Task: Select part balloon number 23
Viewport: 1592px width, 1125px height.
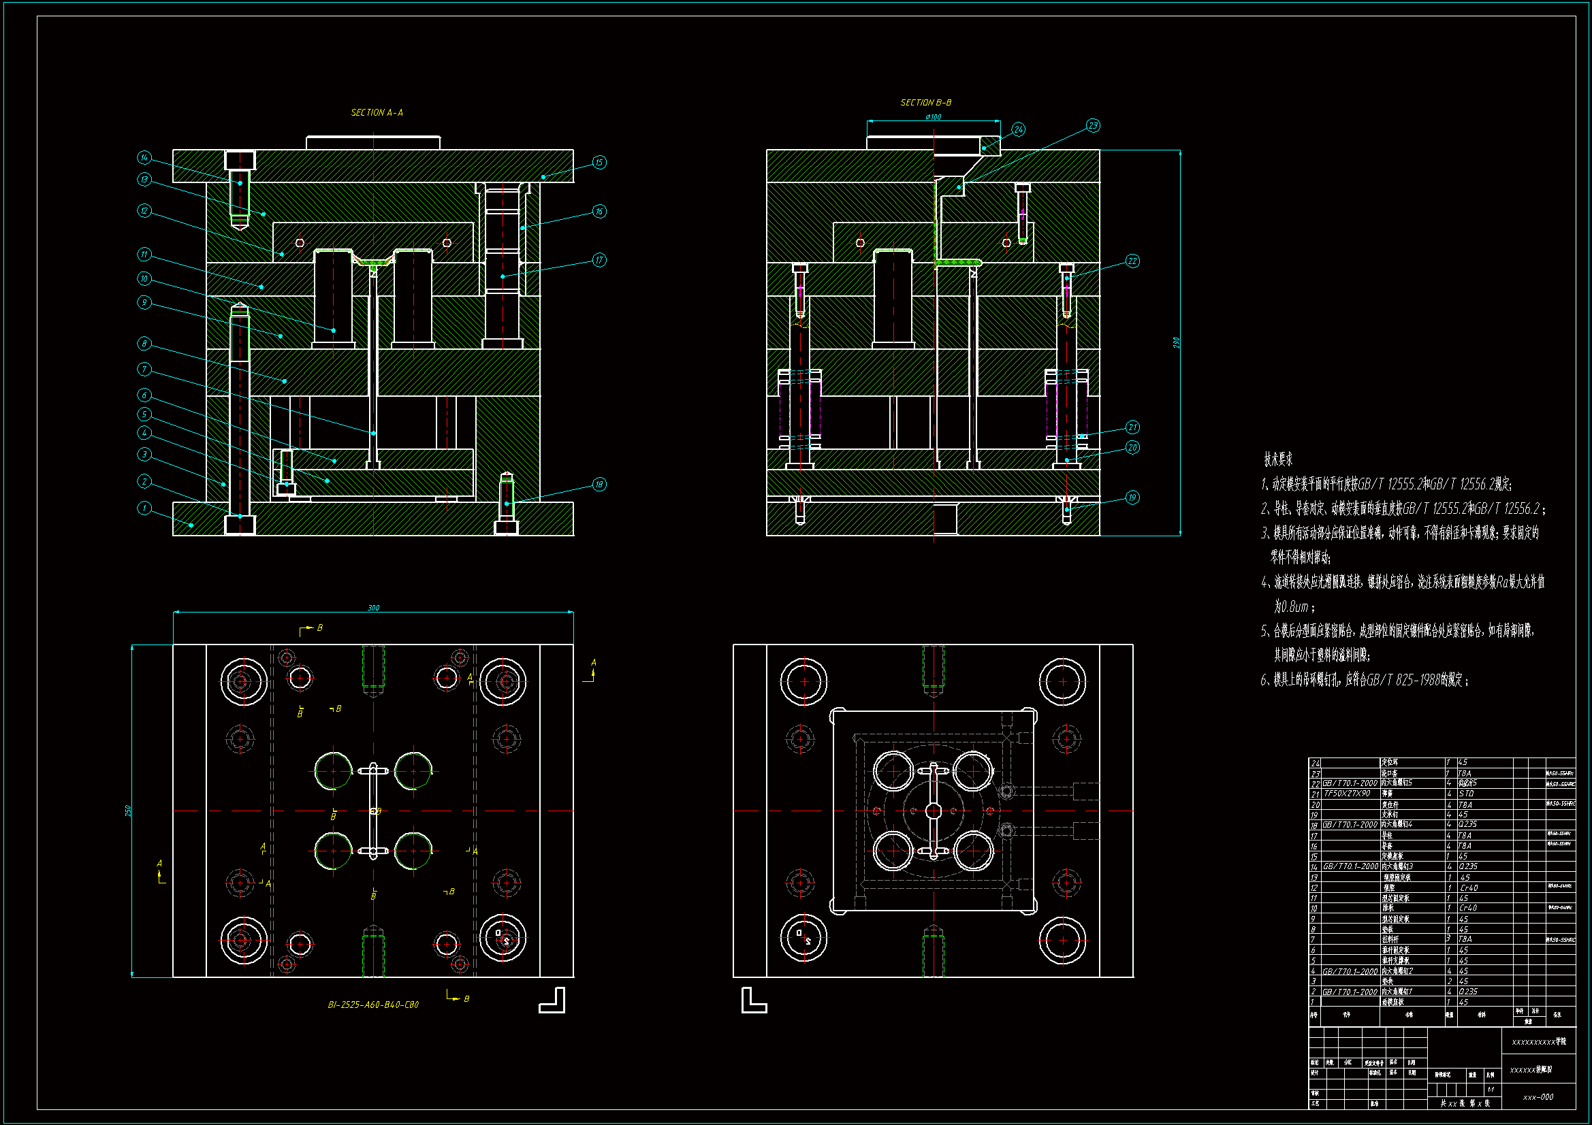Action: tap(1093, 125)
